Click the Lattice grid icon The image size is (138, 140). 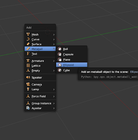pos(28,65)
